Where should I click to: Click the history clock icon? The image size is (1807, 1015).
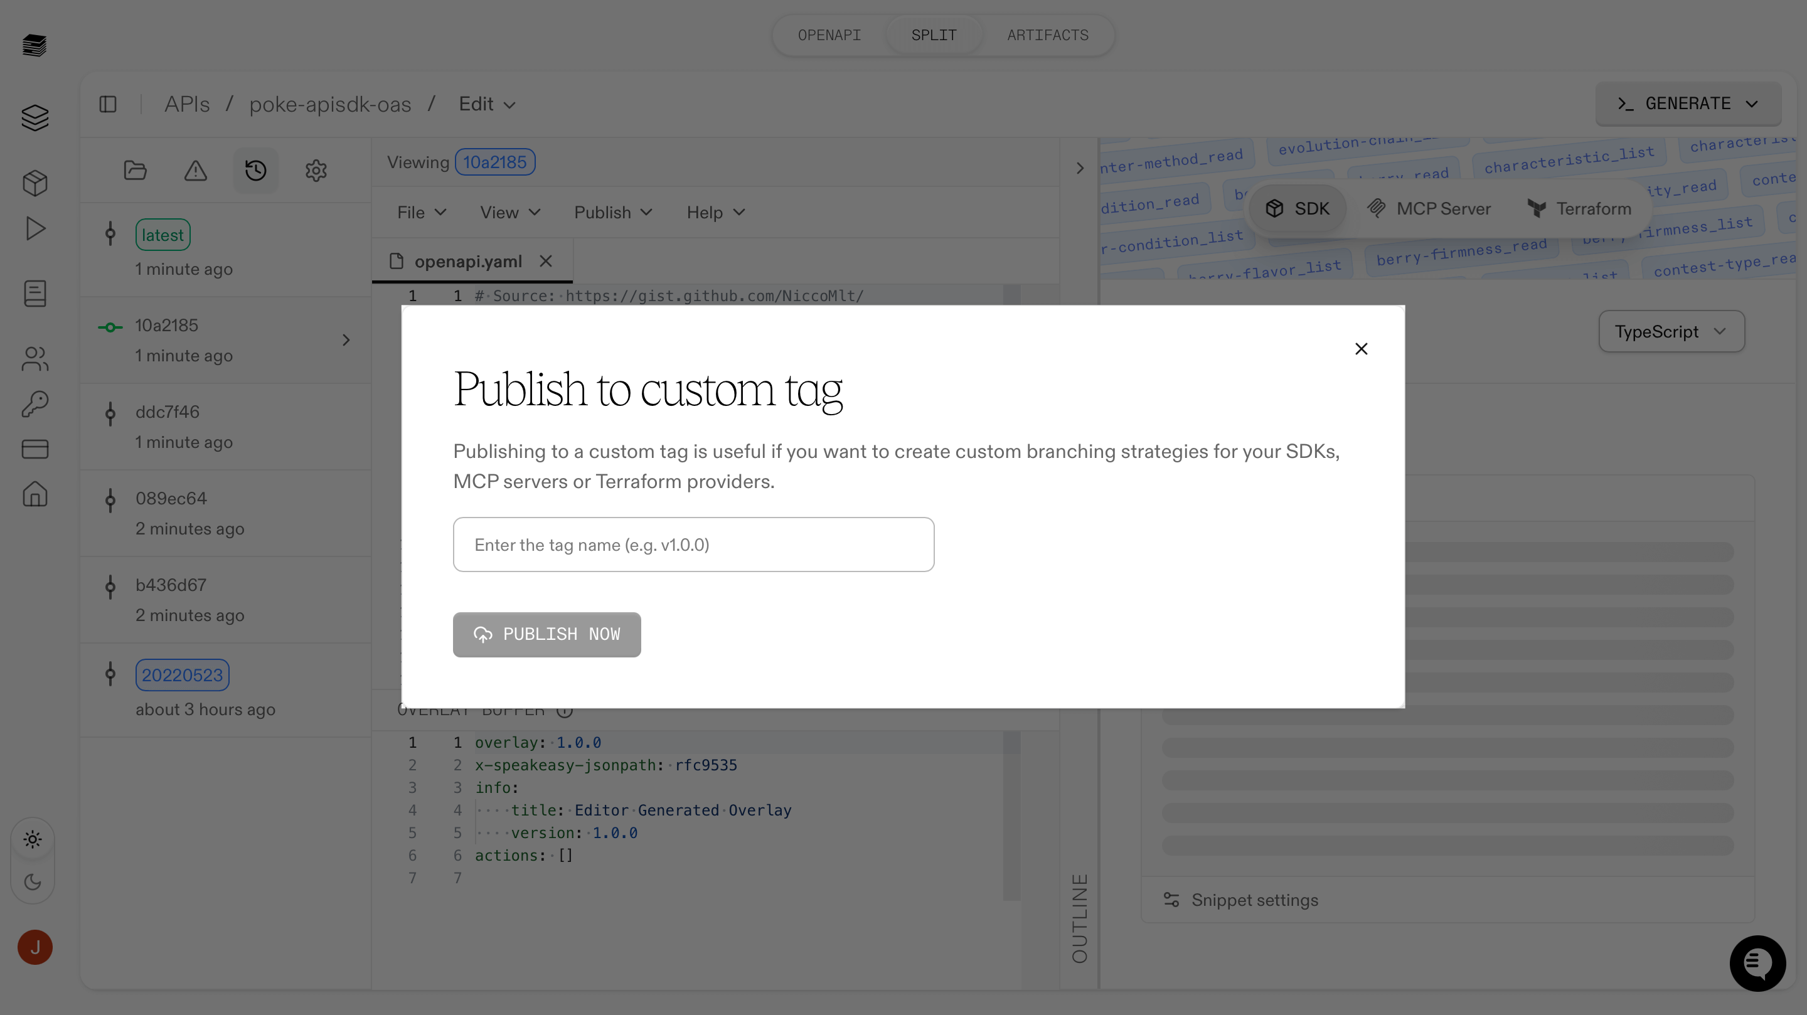[255, 171]
